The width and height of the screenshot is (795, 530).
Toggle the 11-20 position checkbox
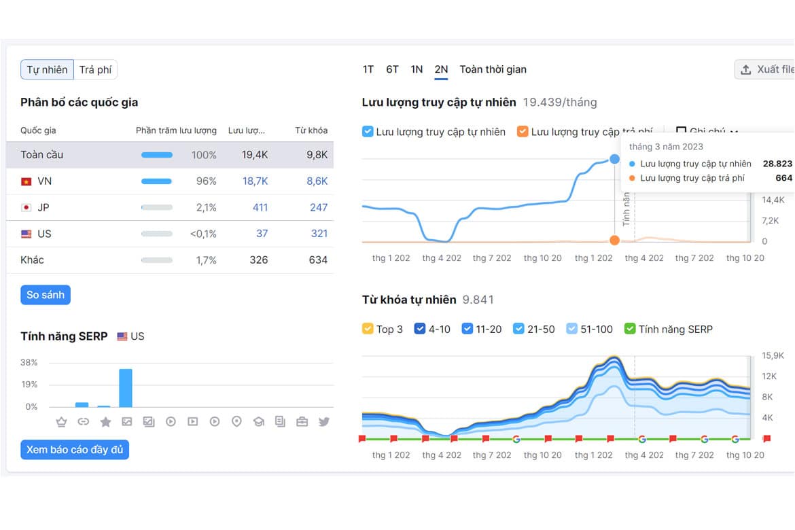(467, 329)
